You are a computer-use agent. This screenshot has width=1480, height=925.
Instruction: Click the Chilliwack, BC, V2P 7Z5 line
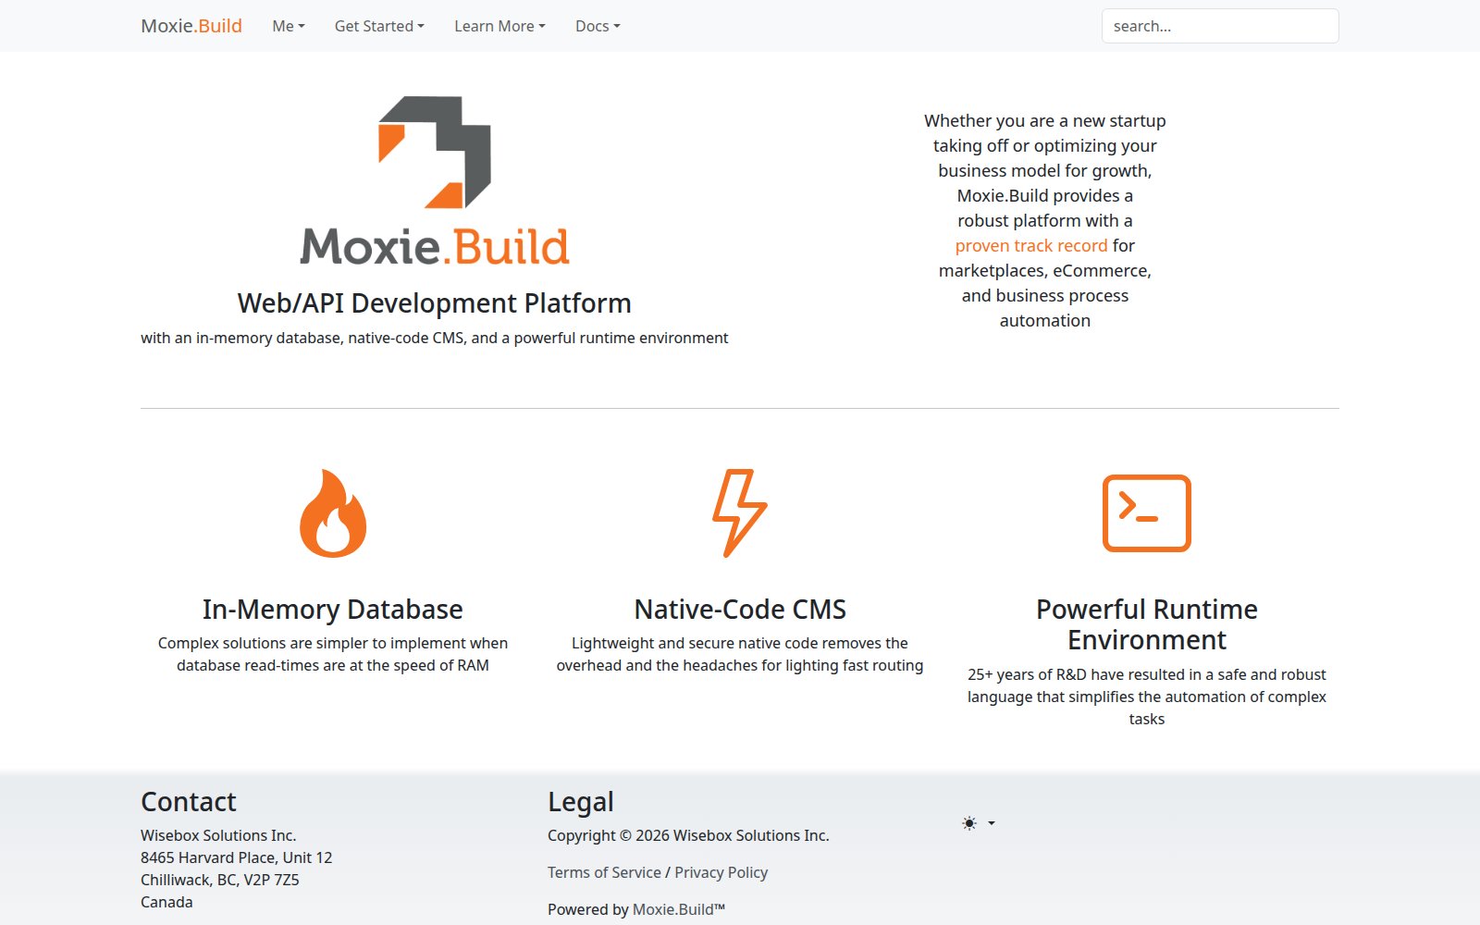coord(220,880)
